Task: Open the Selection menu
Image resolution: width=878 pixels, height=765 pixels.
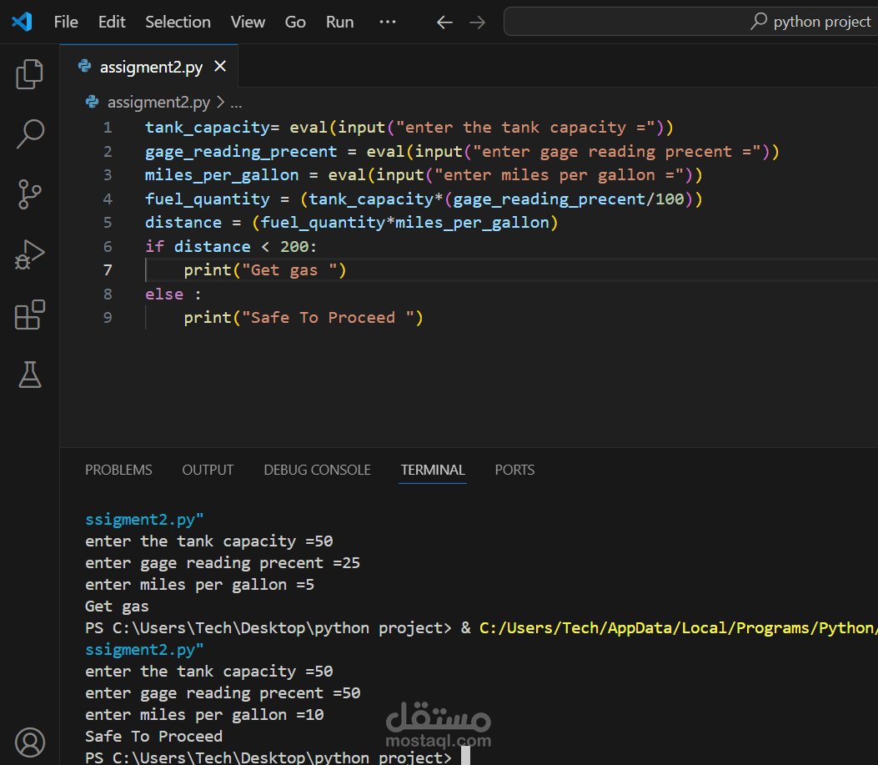Action: tap(178, 22)
